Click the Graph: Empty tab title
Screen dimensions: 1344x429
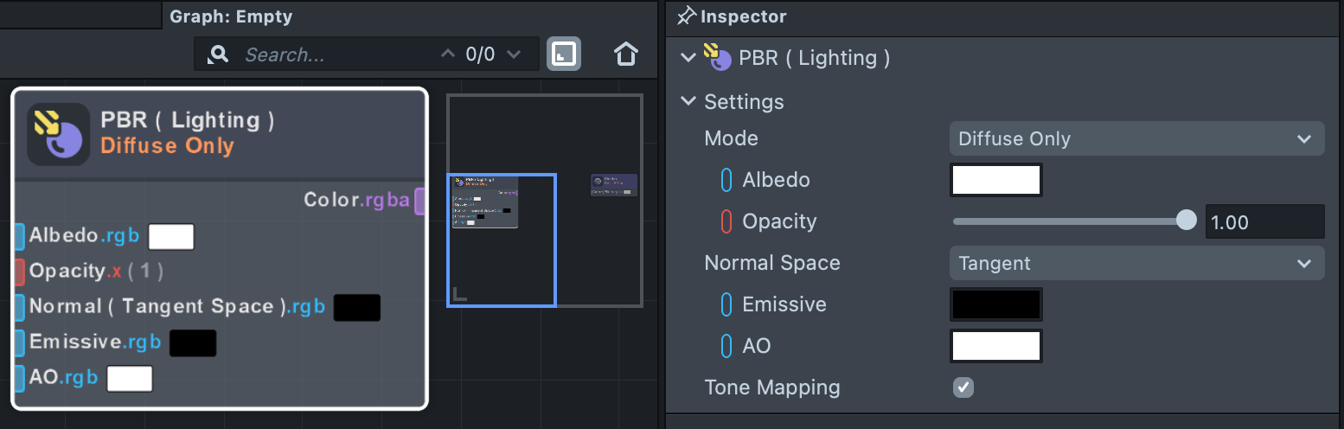tap(231, 16)
